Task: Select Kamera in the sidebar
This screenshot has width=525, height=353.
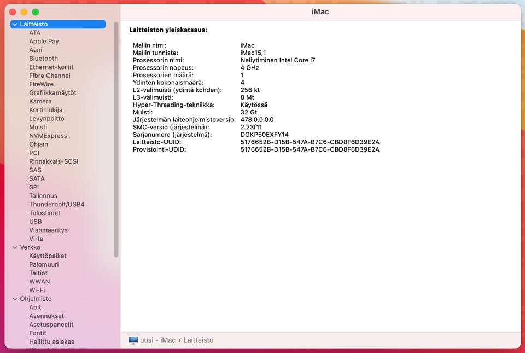Action: coord(40,101)
